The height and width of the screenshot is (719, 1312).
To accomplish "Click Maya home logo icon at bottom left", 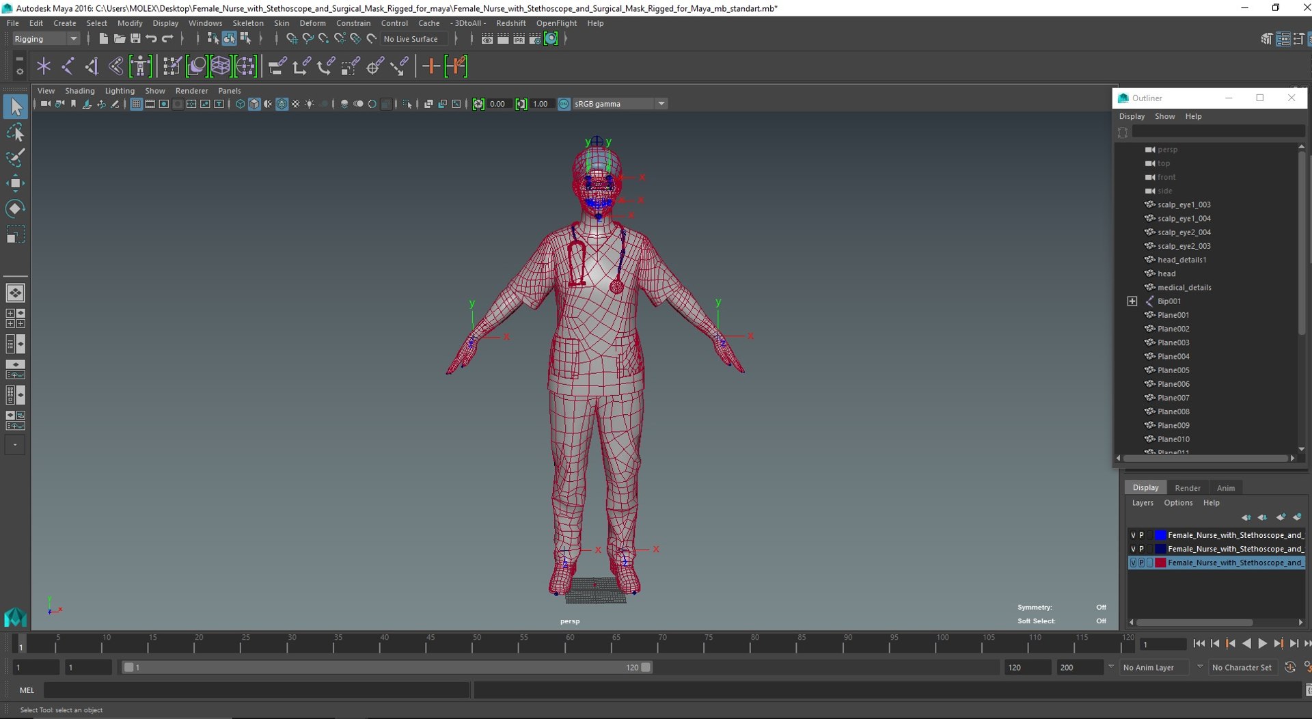I will 15,617.
